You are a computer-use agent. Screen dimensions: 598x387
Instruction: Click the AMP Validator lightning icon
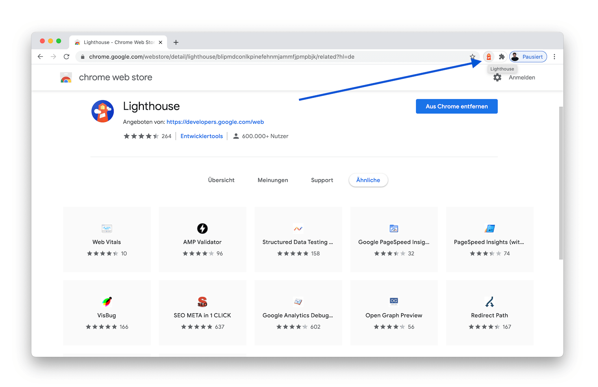[x=202, y=229]
